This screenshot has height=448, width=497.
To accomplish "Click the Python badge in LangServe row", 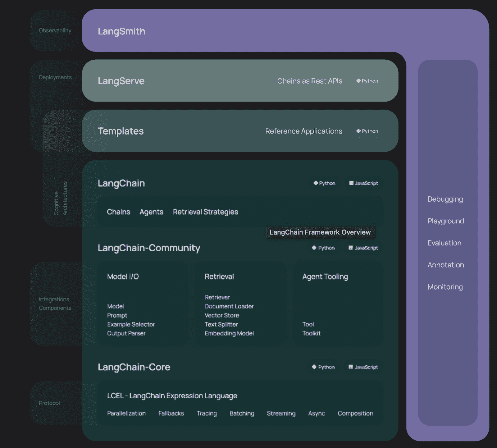I will point(367,81).
